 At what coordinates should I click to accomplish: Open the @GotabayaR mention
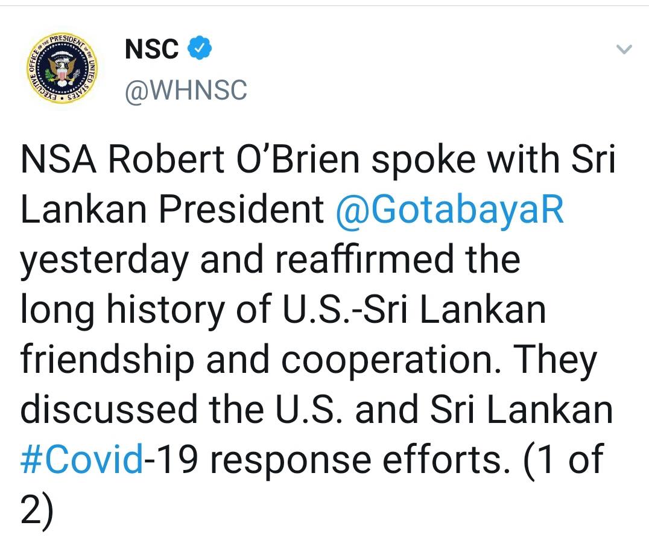point(449,210)
